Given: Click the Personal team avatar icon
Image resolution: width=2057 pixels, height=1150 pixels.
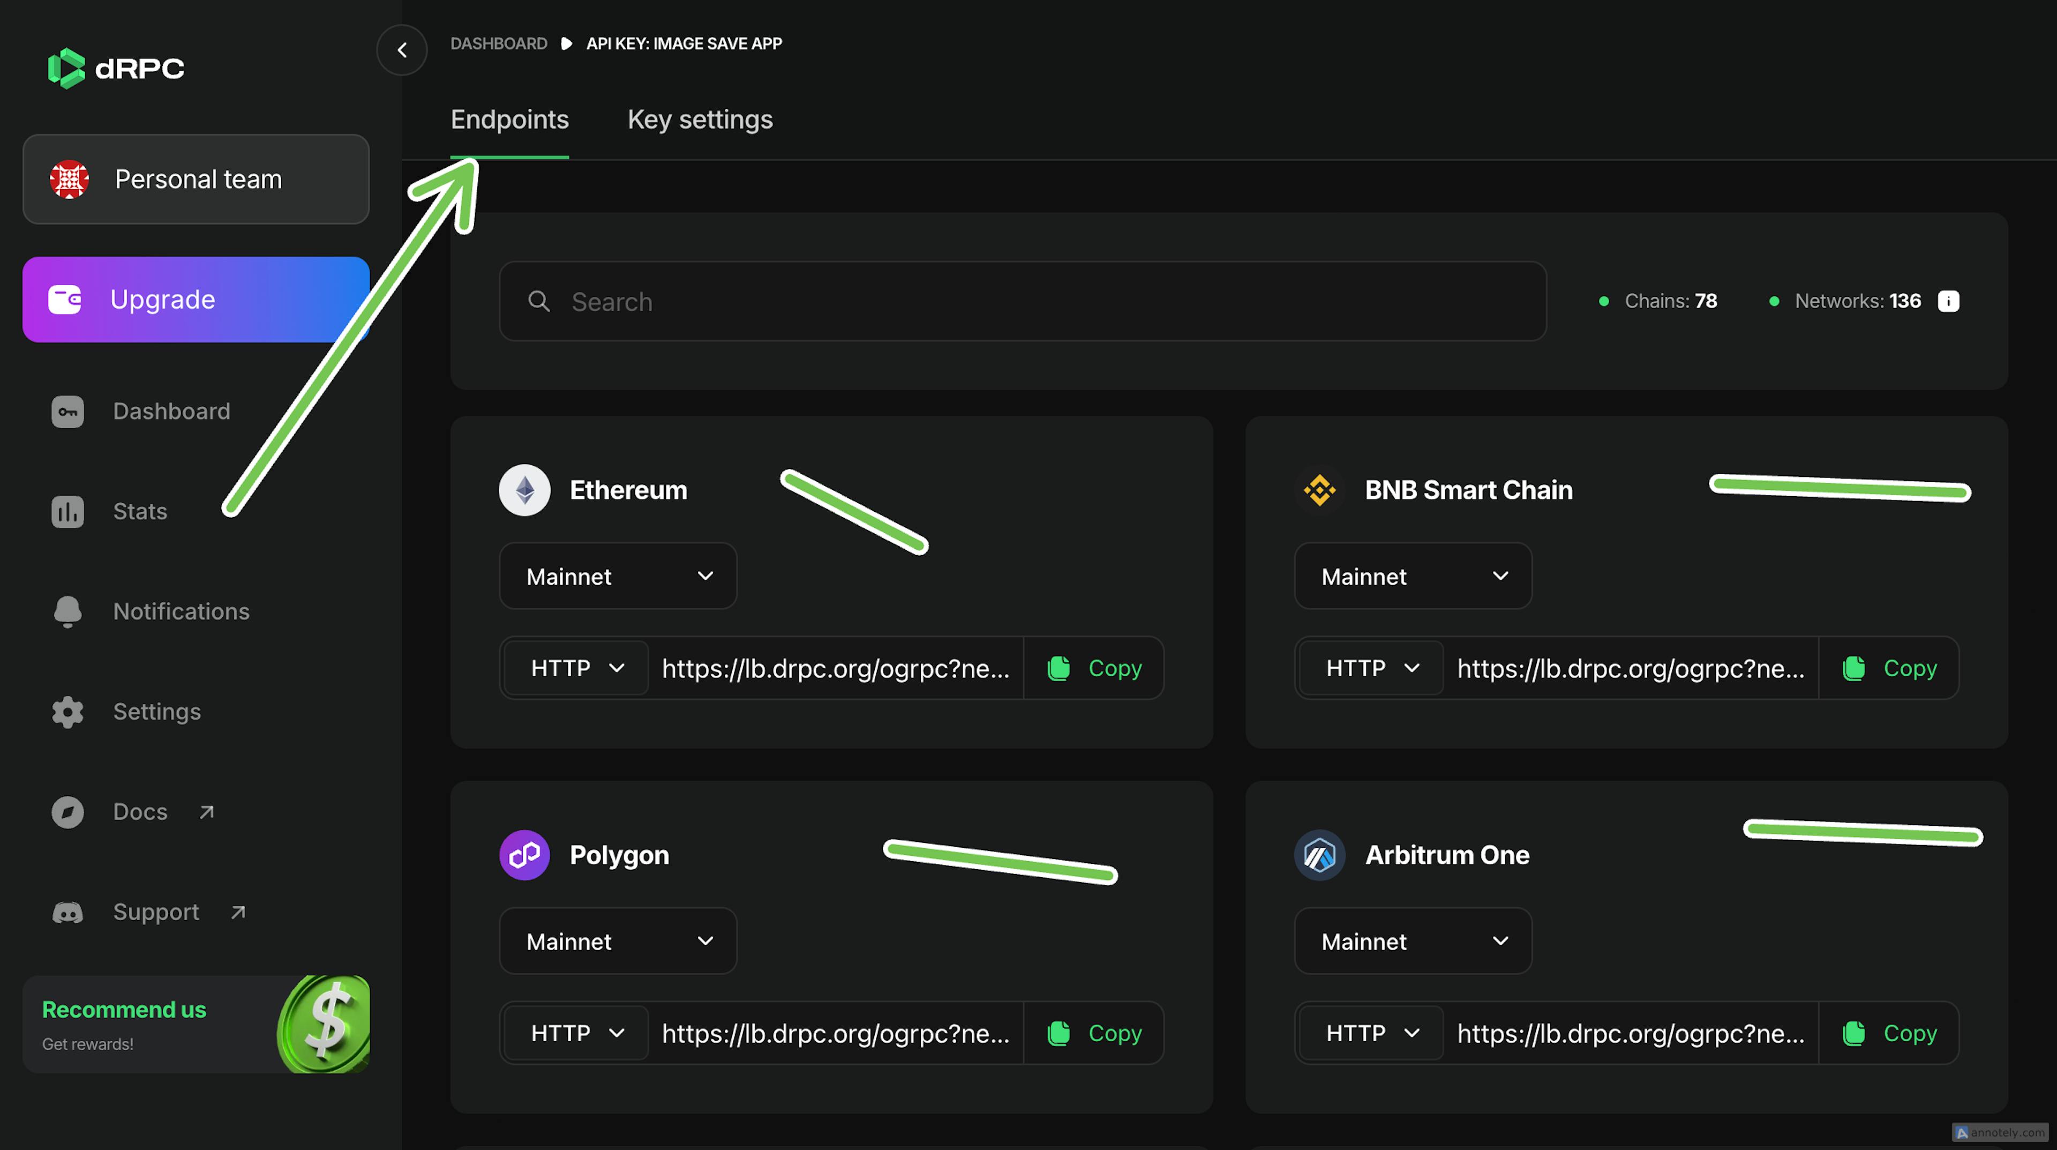Looking at the screenshot, I should tap(70, 179).
